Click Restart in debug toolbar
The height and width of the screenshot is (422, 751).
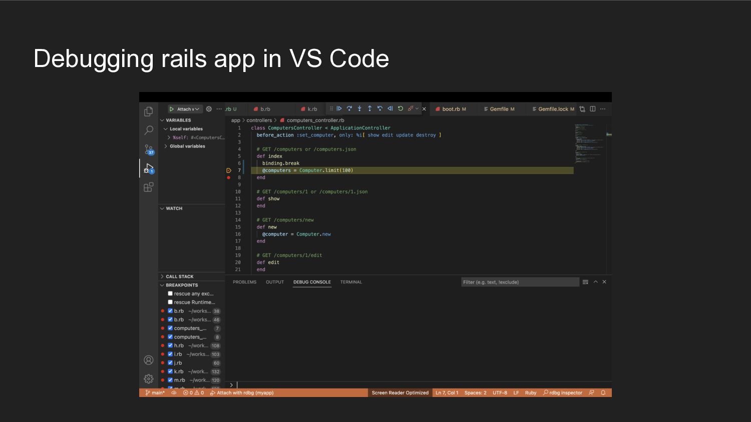coord(401,108)
